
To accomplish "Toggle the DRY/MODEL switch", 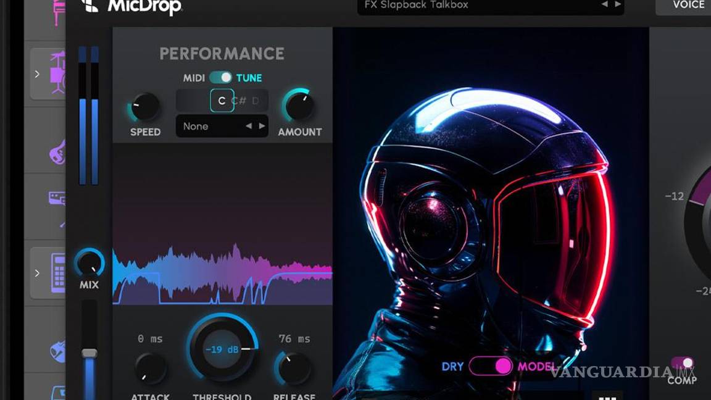I will [x=491, y=366].
